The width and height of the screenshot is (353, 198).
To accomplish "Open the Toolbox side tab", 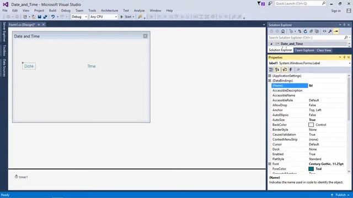I will point(4,50).
